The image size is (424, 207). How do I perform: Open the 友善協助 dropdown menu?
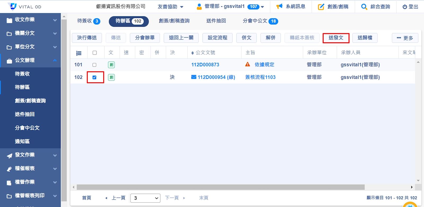pos(170,7)
